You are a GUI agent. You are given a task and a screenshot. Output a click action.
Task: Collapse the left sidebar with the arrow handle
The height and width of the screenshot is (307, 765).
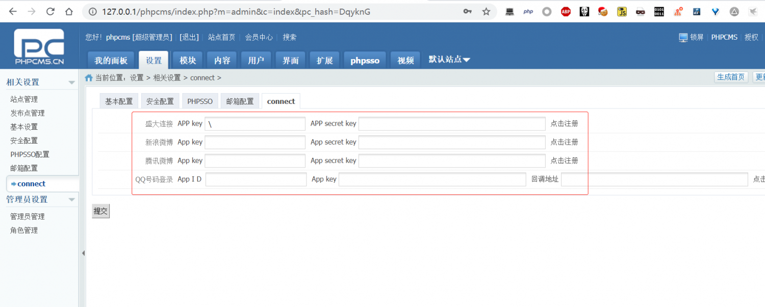(83, 253)
